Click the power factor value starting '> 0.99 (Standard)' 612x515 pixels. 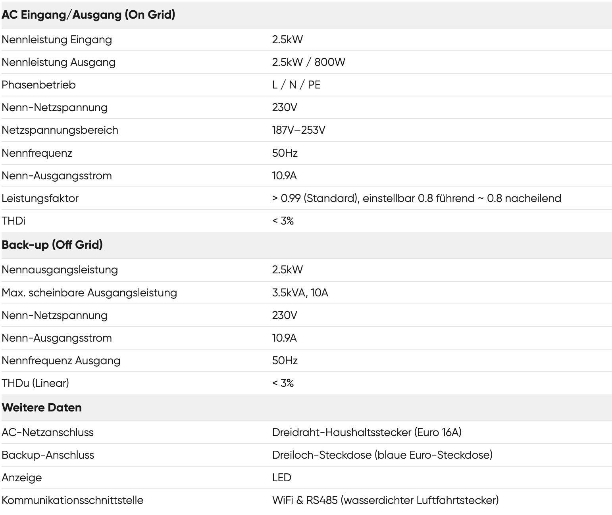(416, 198)
